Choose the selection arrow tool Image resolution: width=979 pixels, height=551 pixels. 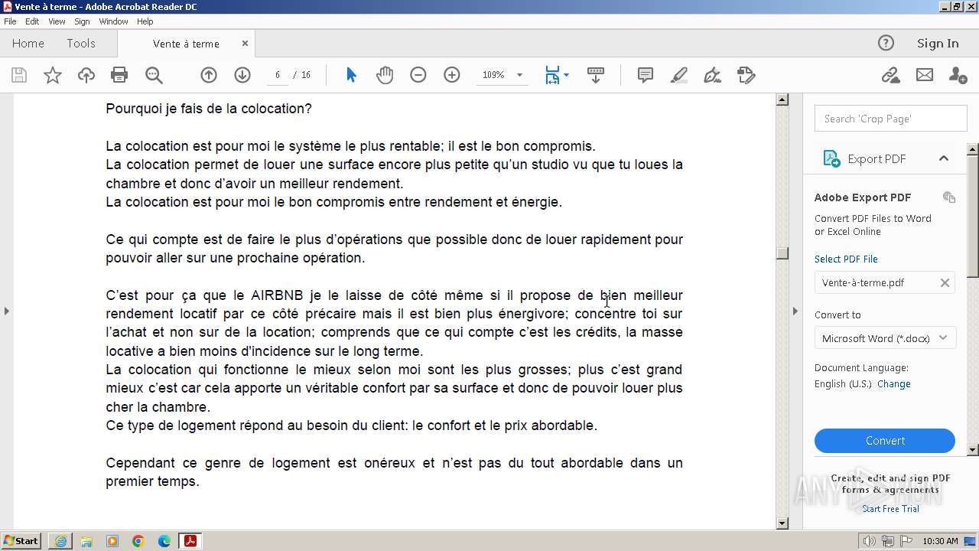click(351, 75)
